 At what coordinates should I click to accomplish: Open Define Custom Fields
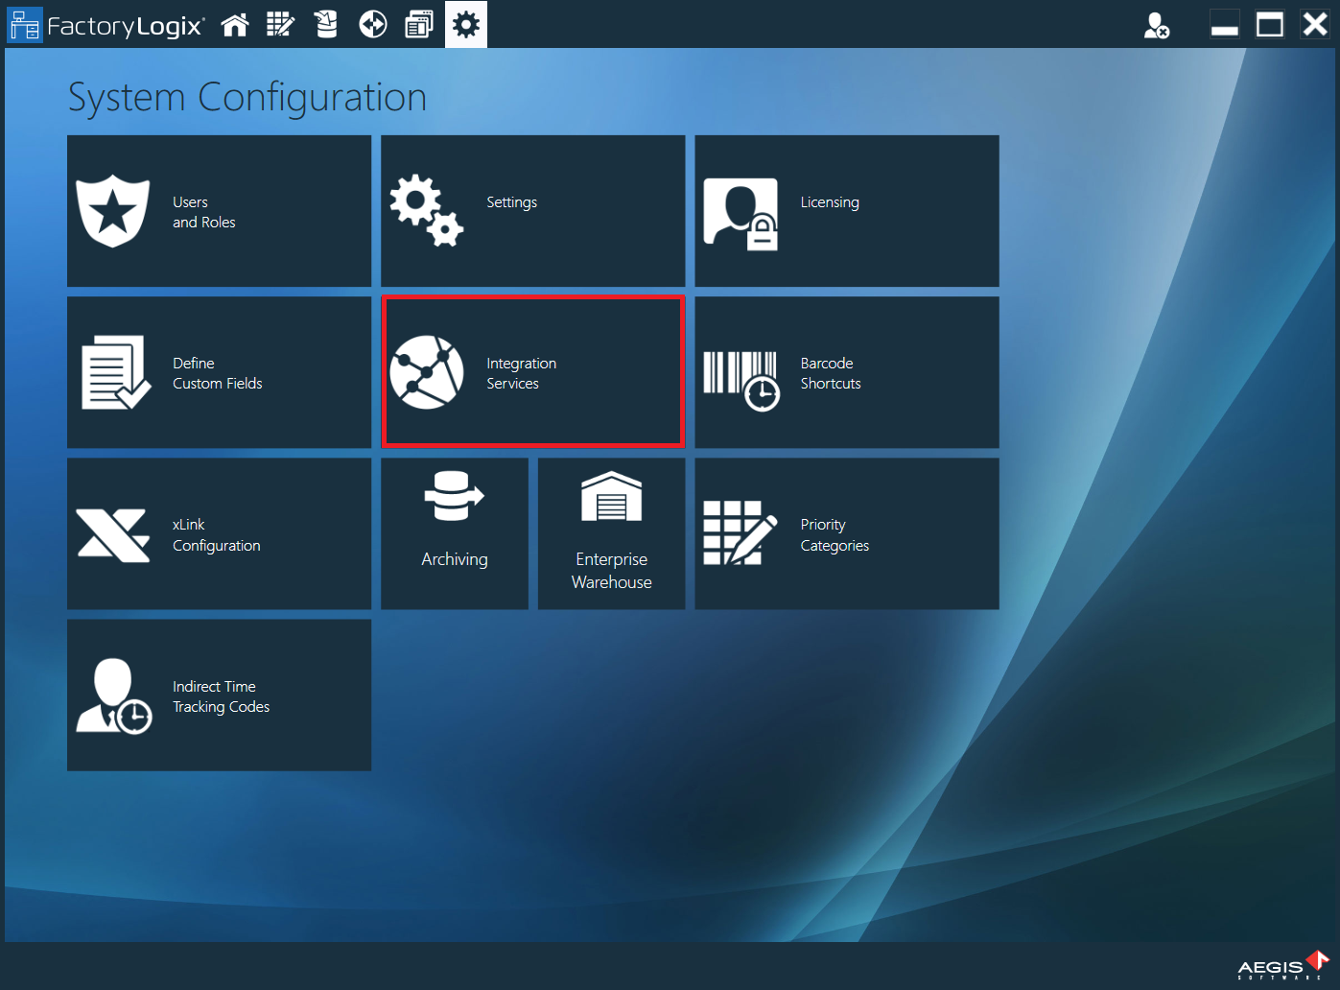click(219, 372)
